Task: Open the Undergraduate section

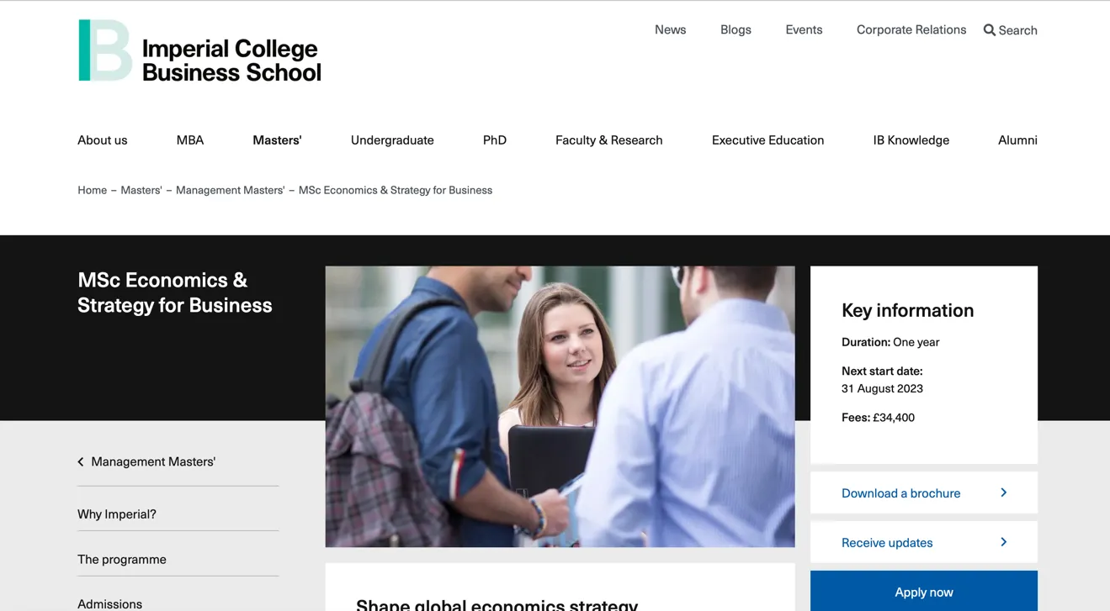Action: 392,140
